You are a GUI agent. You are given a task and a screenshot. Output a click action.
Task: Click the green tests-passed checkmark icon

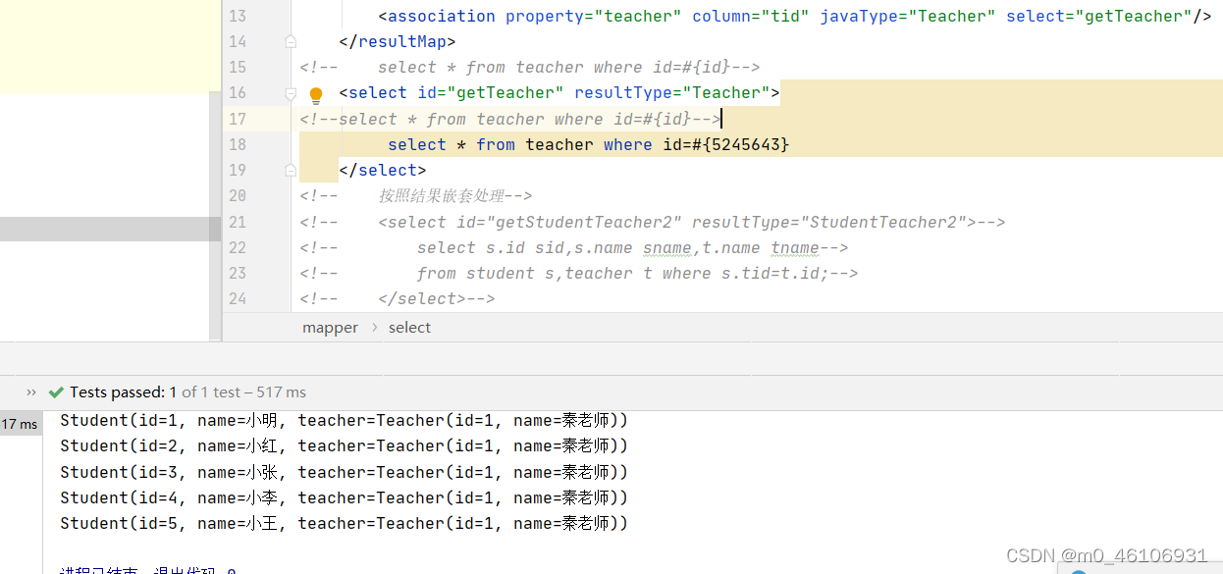coord(57,391)
